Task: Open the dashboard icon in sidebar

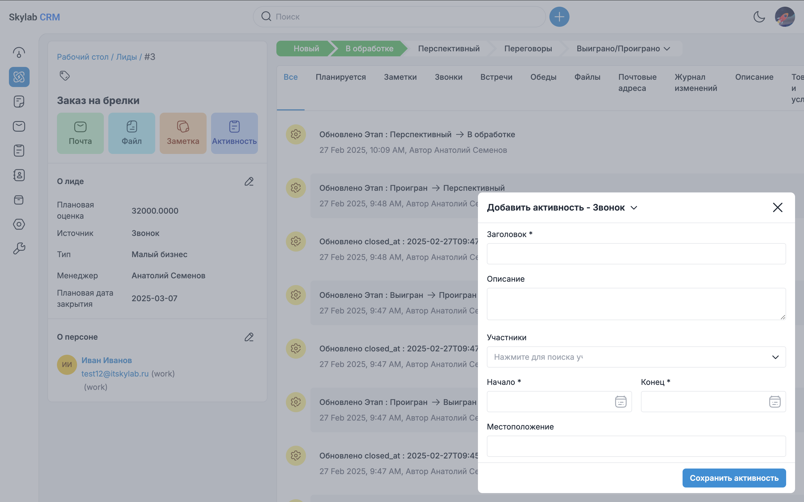Action: coord(19,52)
